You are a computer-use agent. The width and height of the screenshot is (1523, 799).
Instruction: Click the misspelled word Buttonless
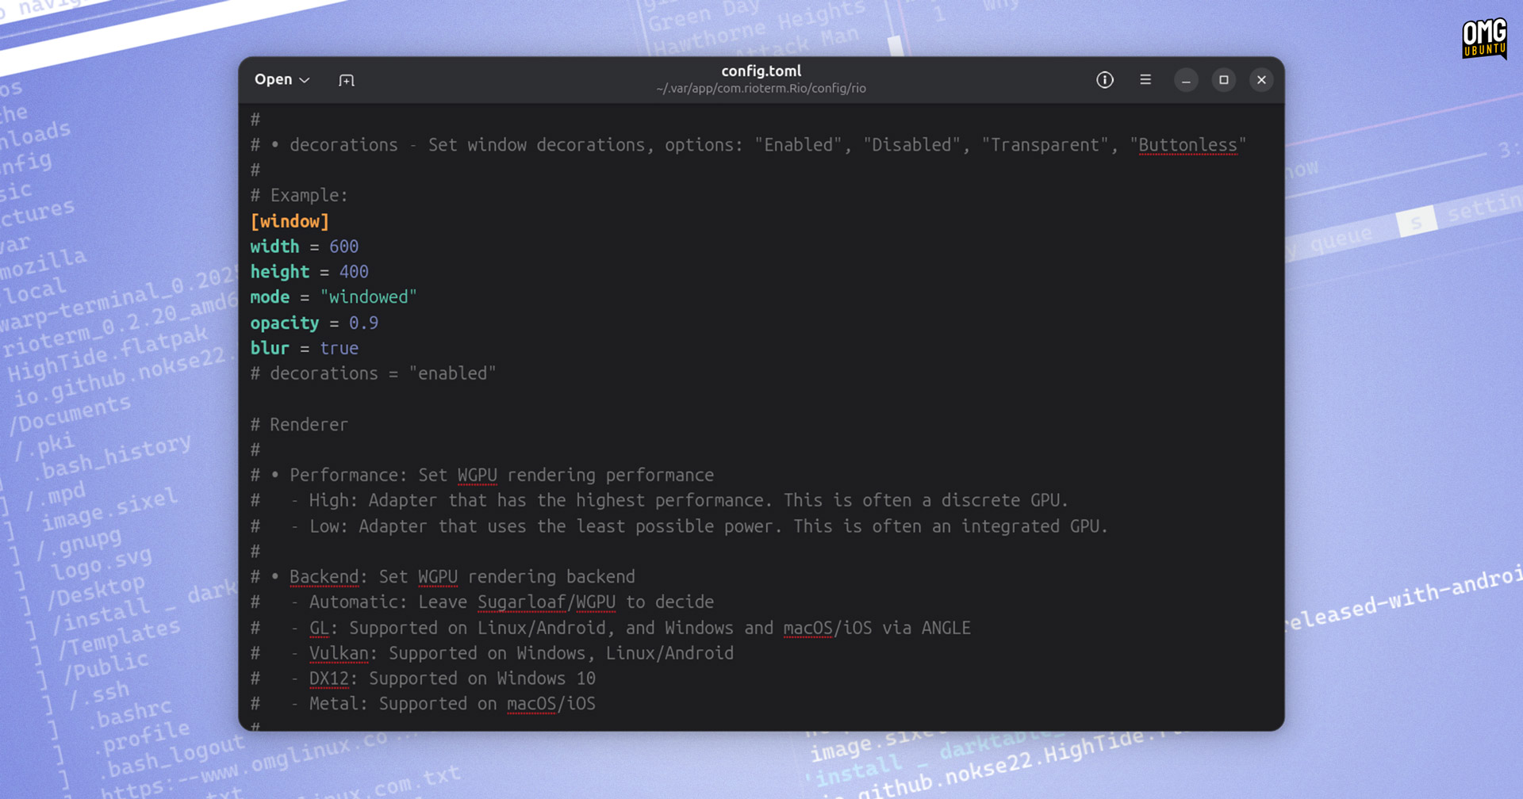(x=1187, y=145)
